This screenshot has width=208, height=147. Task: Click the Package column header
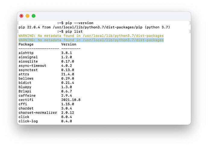click(x=26, y=44)
